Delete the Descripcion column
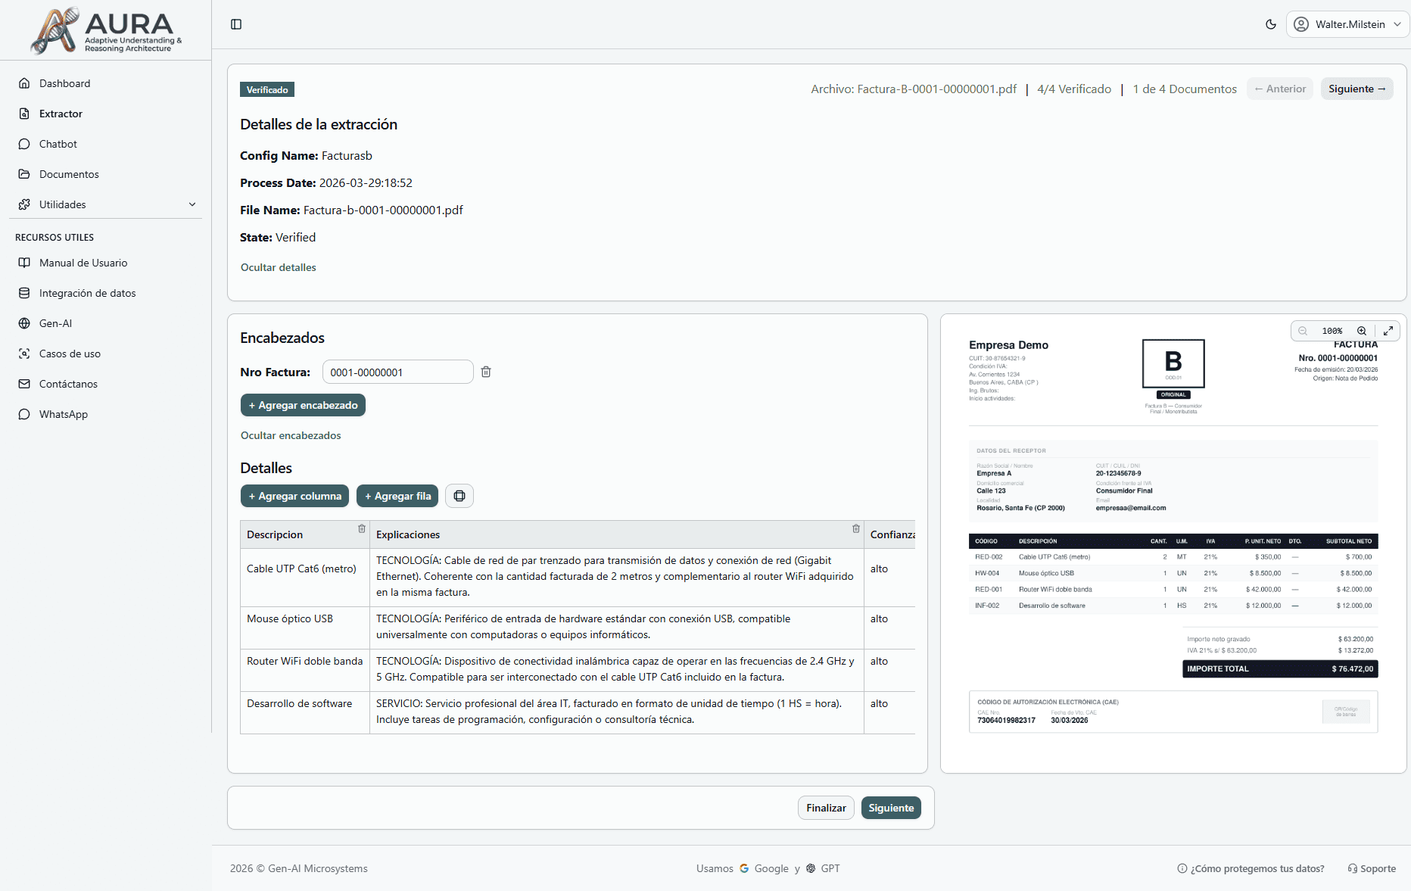The width and height of the screenshot is (1411, 891). (x=362, y=528)
